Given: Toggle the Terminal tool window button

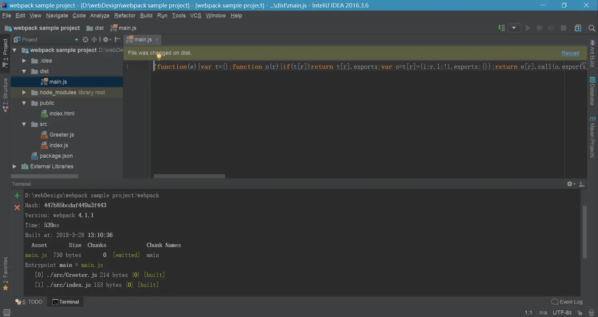Looking at the screenshot, I should point(66,302).
